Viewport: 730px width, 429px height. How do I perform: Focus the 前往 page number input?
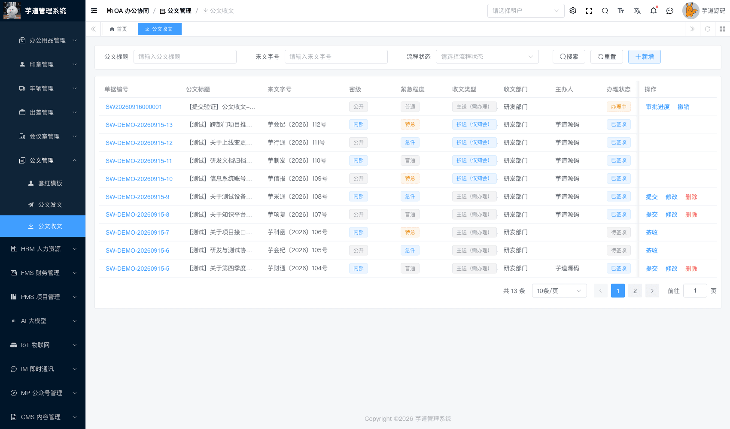695,291
